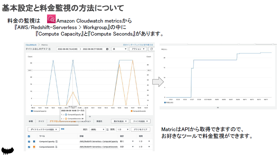Image resolution: width=278 pixels, height=158 pixels.
Task: Click AWS/Redshift-Serverless • ComputeSeconds details link
Action: click(x=99, y=147)
